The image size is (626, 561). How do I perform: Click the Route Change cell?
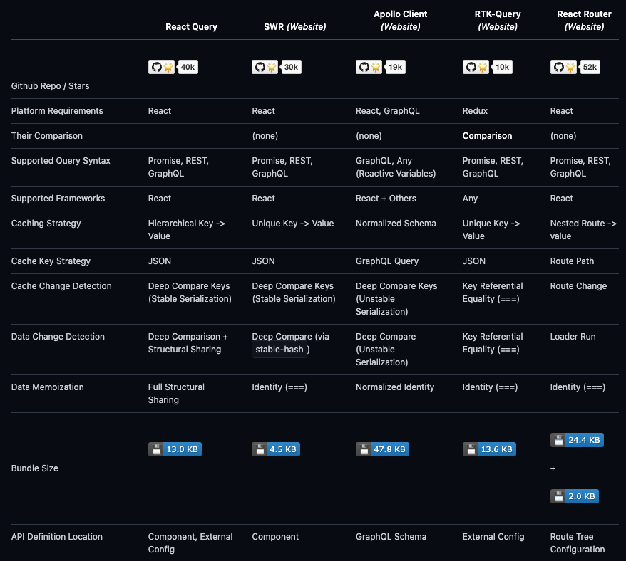(578, 286)
